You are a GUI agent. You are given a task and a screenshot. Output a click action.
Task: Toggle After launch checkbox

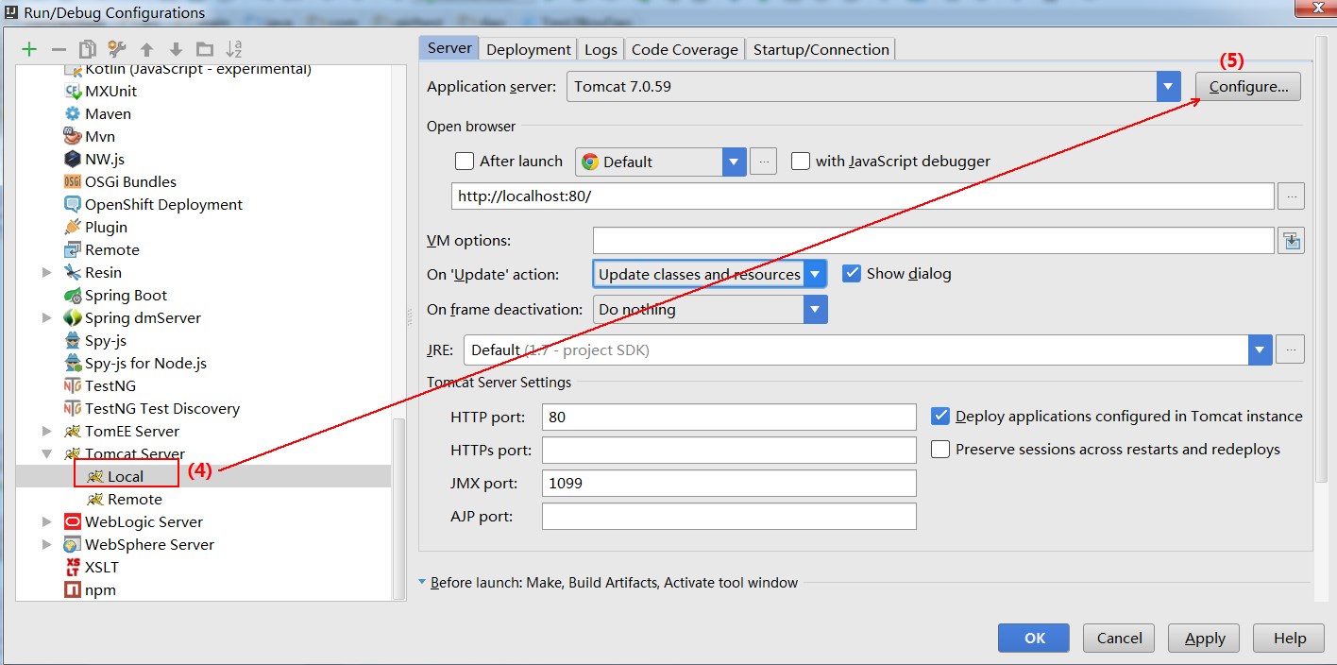(x=464, y=162)
